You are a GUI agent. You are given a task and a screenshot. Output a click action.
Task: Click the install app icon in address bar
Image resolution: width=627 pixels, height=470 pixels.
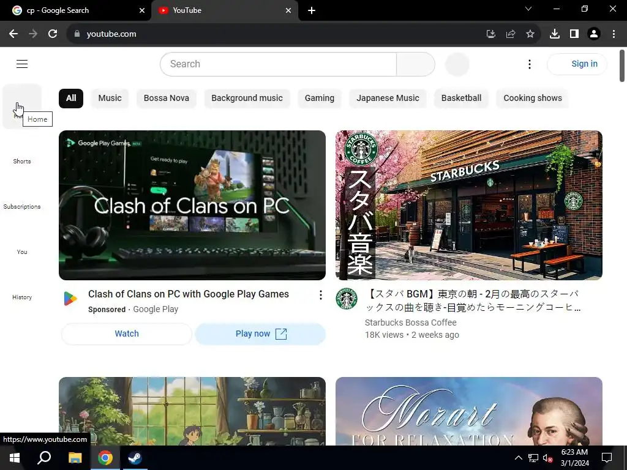pos(491,34)
